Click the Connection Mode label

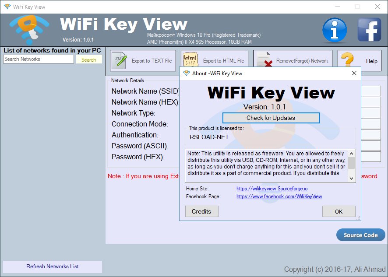tap(140, 124)
